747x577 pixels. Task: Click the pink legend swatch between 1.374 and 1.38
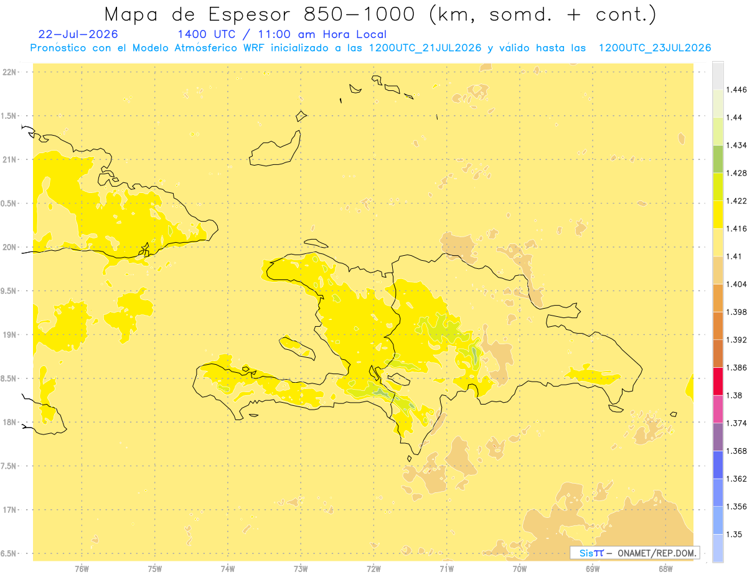pyautogui.click(x=718, y=409)
